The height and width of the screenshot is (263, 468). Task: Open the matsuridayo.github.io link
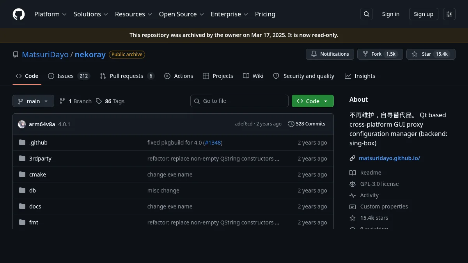coord(389,158)
